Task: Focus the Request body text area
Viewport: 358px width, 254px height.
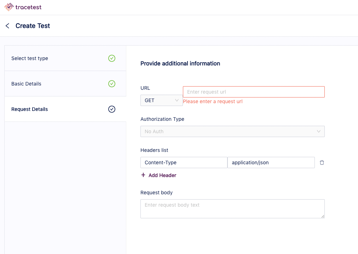Action: click(232, 209)
